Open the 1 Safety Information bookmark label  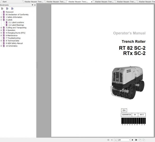[14, 17]
